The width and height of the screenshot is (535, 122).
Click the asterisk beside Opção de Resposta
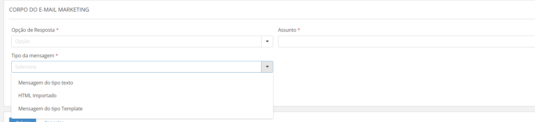click(57, 30)
